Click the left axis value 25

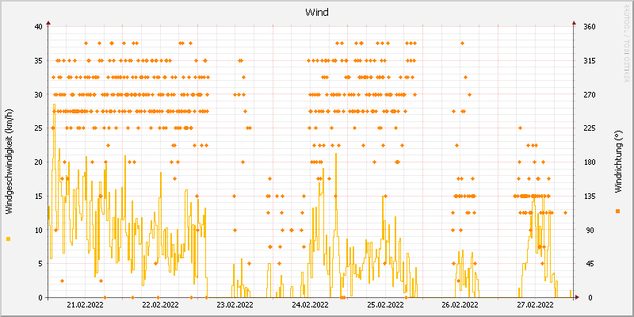(38, 128)
